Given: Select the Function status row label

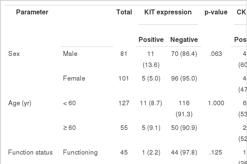Looking at the screenshot, I should click(x=30, y=152).
